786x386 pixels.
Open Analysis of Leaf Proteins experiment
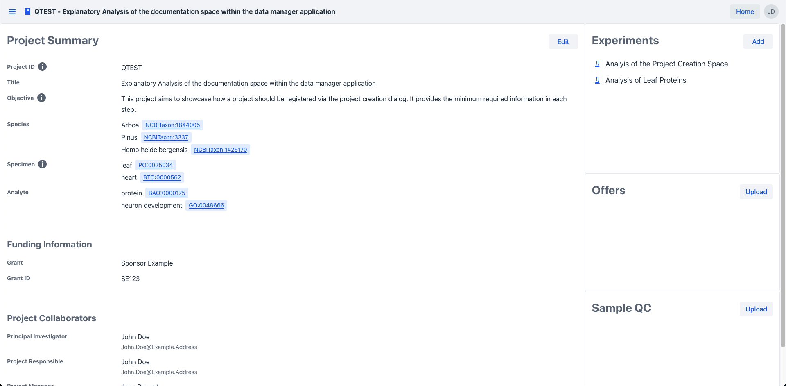[x=646, y=80]
